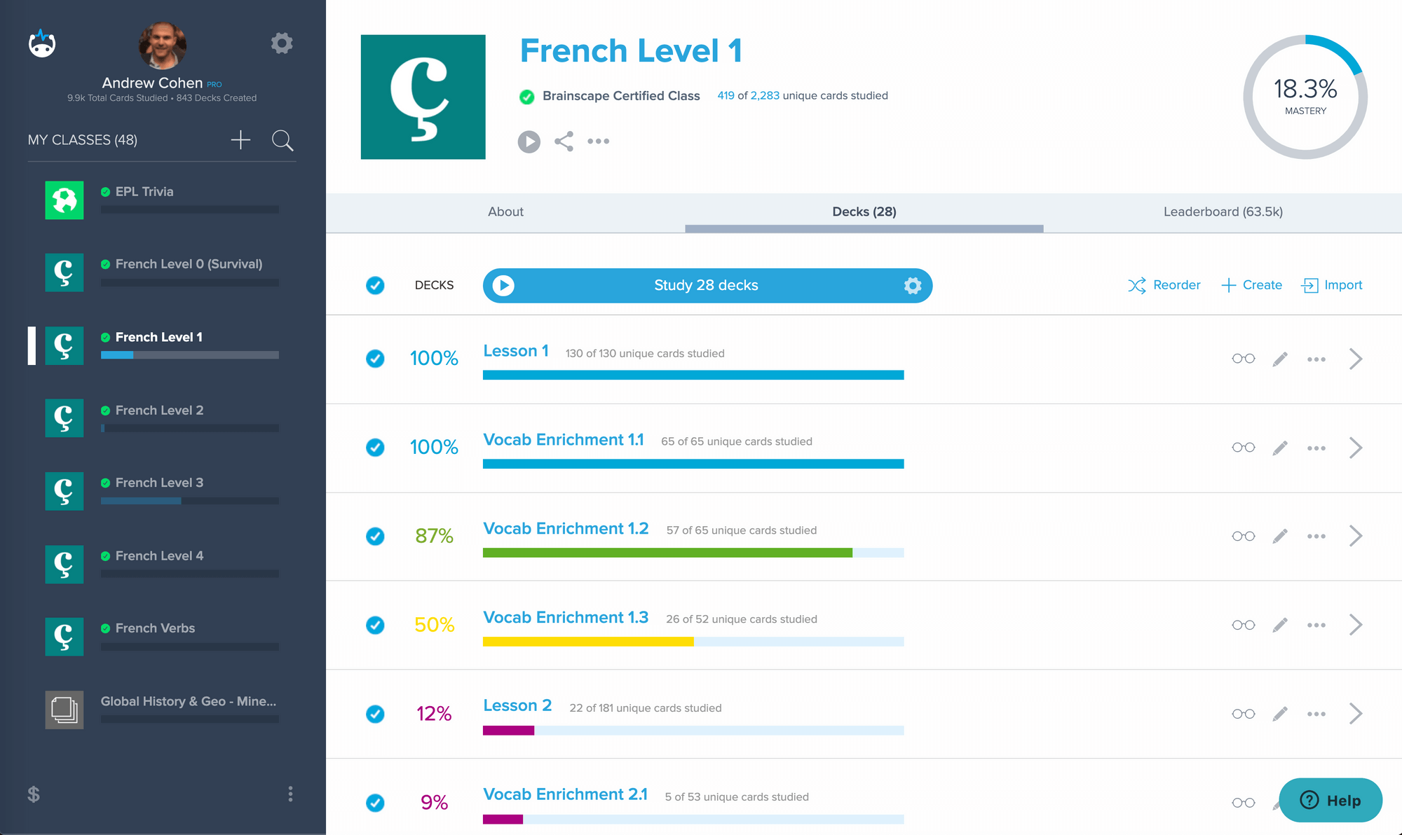Click the share icon for French Level 1
1402x835 pixels.
(564, 140)
